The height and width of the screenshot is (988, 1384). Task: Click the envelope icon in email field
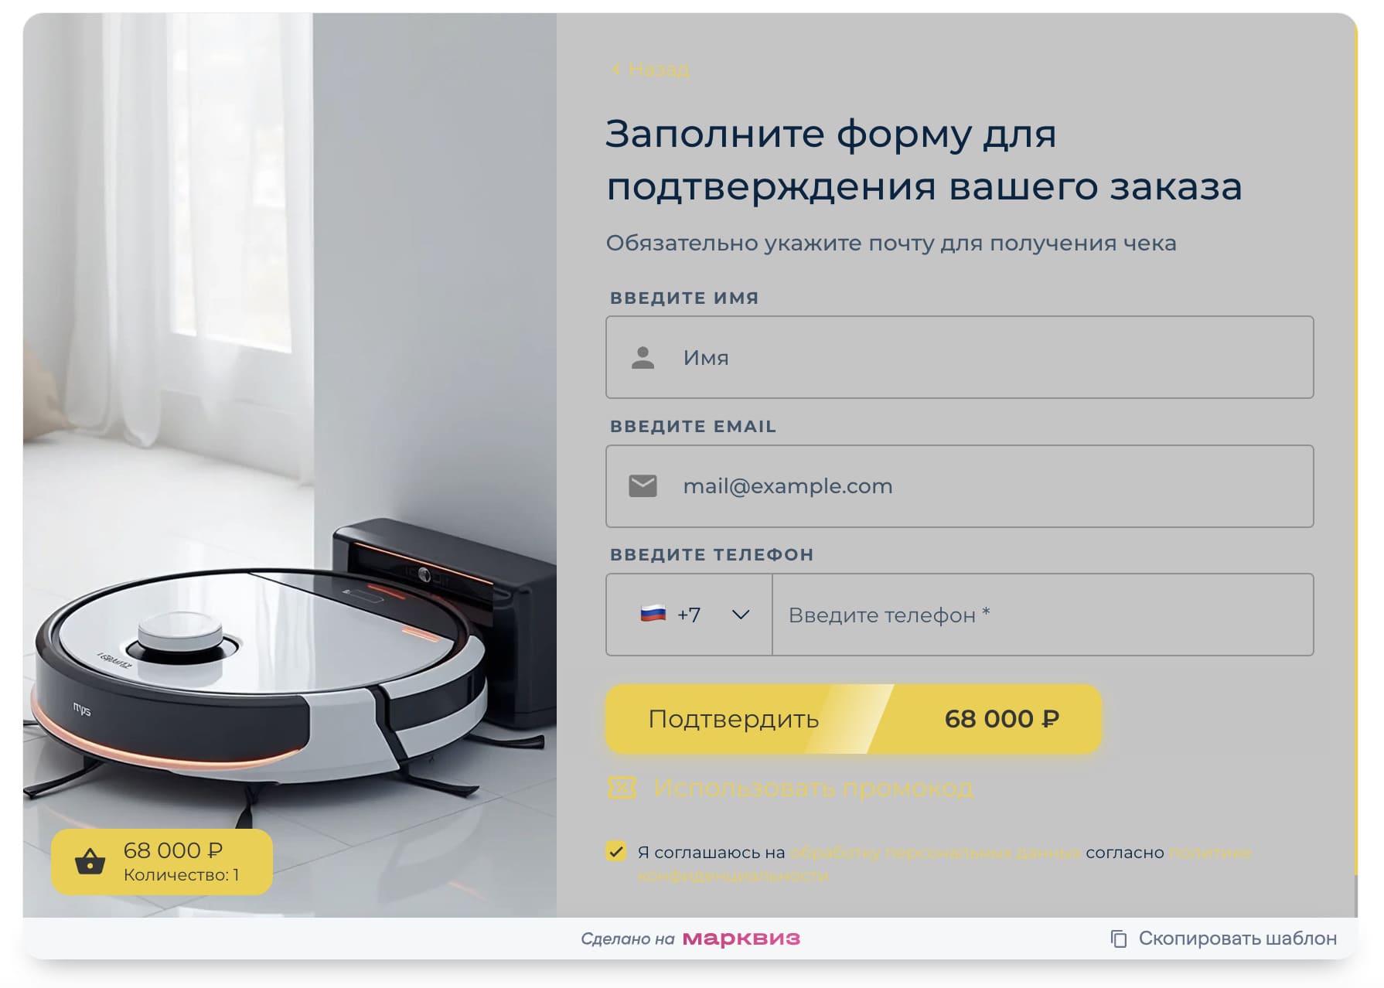click(x=643, y=486)
